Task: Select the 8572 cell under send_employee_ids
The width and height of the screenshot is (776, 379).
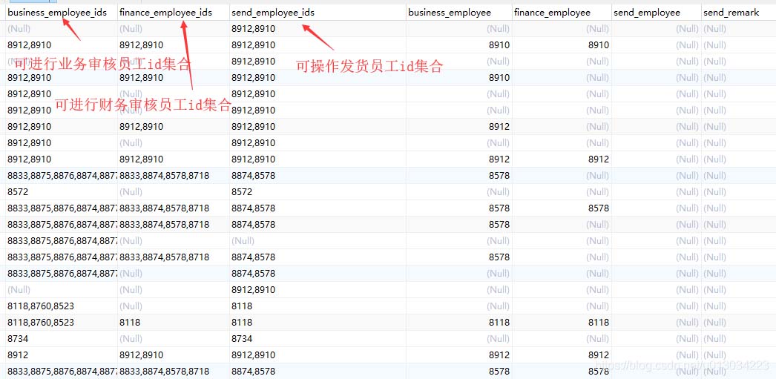Action: pos(318,192)
